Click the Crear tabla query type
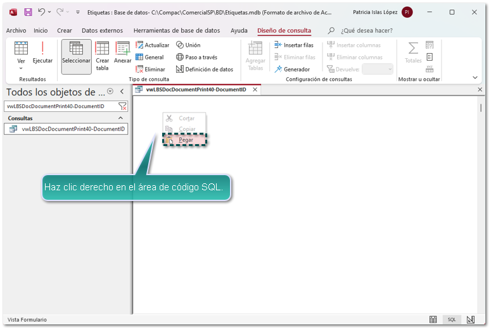This screenshot has height=330, width=491. tap(103, 56)
